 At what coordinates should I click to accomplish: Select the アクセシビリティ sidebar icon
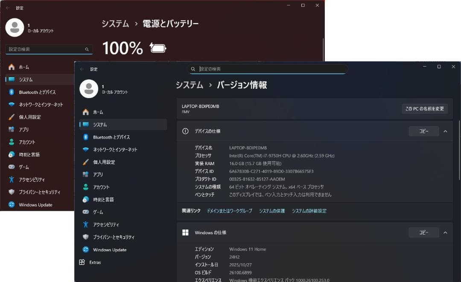click(85, 224)
